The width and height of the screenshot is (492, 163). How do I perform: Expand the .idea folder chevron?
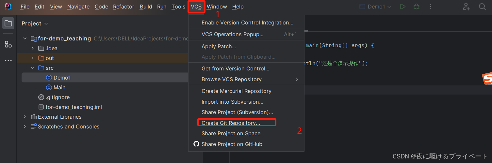pyautogui.click(x=32, y=48)
